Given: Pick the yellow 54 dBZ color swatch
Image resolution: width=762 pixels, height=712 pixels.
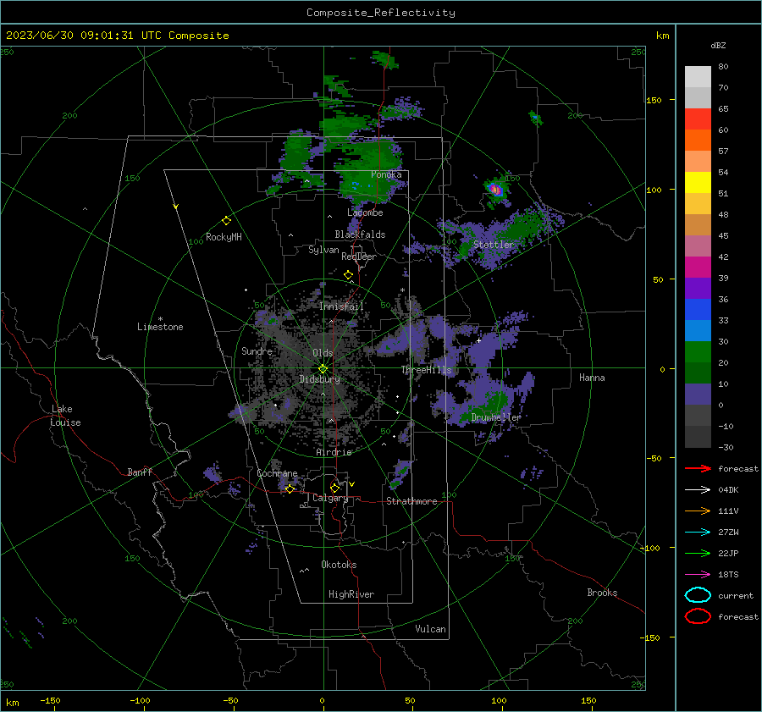Looking at the screenshot, I should tap(698, 182).
